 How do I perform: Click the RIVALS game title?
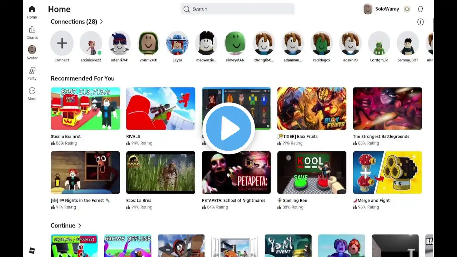pos(133,136)
